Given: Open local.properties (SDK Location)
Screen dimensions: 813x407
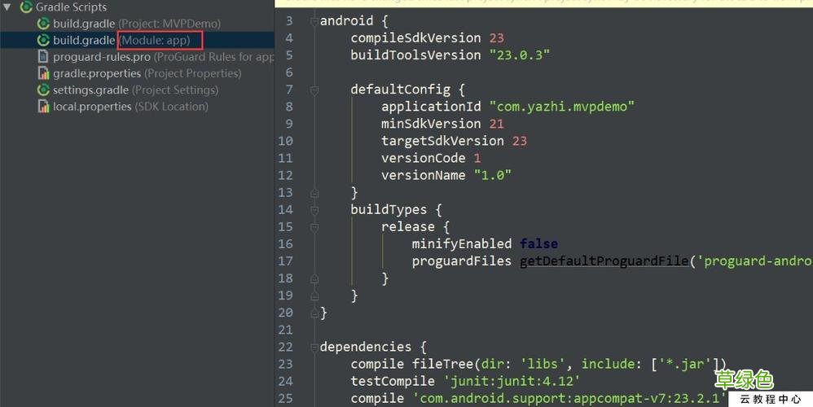Looking at the screenshot, I should point(130,107).
